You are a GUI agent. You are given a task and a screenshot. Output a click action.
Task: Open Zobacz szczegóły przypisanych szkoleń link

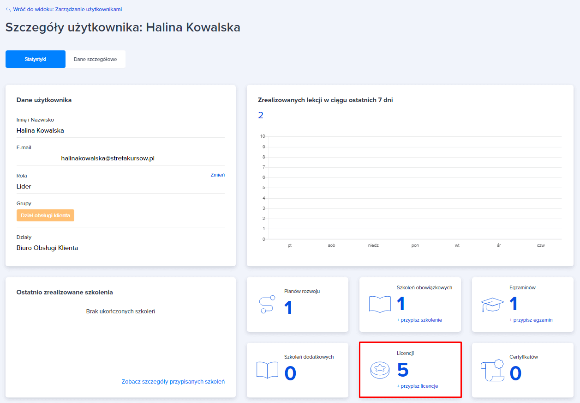(x=173, y=382)
